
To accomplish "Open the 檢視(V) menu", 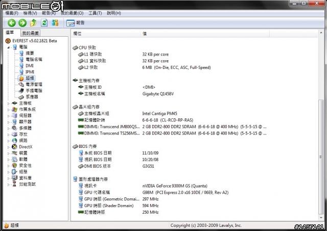I will [x=30, y=13].
